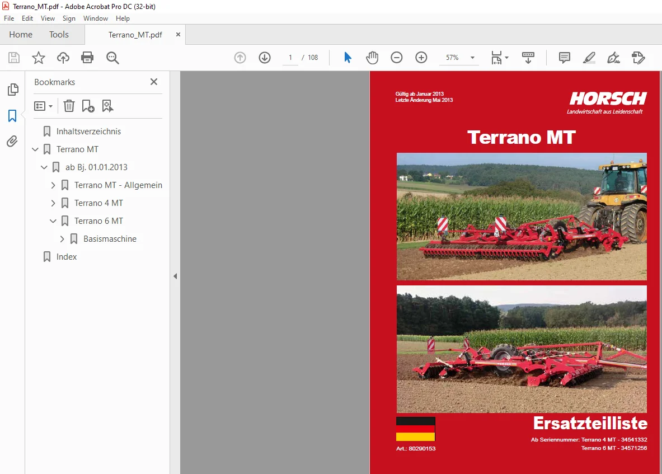This screenshot has height=474, width=662.
Task: Open the Sign menu
Action: click(x=69, y=18)
